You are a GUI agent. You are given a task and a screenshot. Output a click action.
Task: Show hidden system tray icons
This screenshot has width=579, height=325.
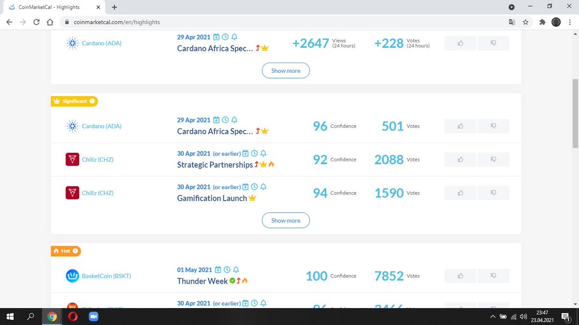click(x=492, y=317)
